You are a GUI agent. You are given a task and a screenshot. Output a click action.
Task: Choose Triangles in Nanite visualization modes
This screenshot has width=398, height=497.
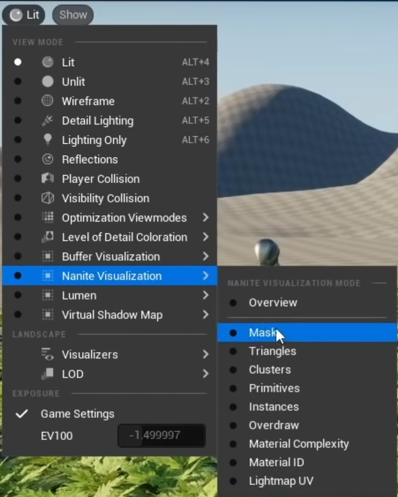click(x=272, y=351)
